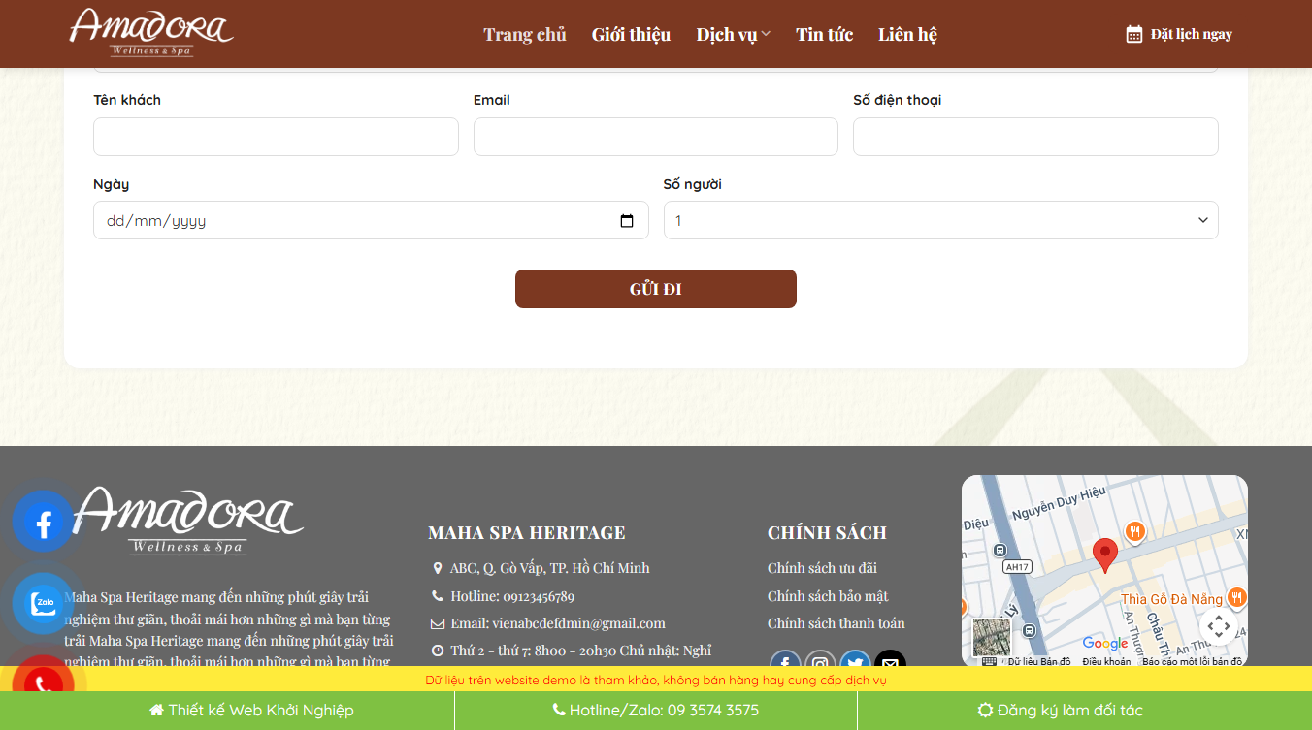This screenshot has width=1312, height=730.
Task: Click the Ngày date input field
Action: point(371,220)
